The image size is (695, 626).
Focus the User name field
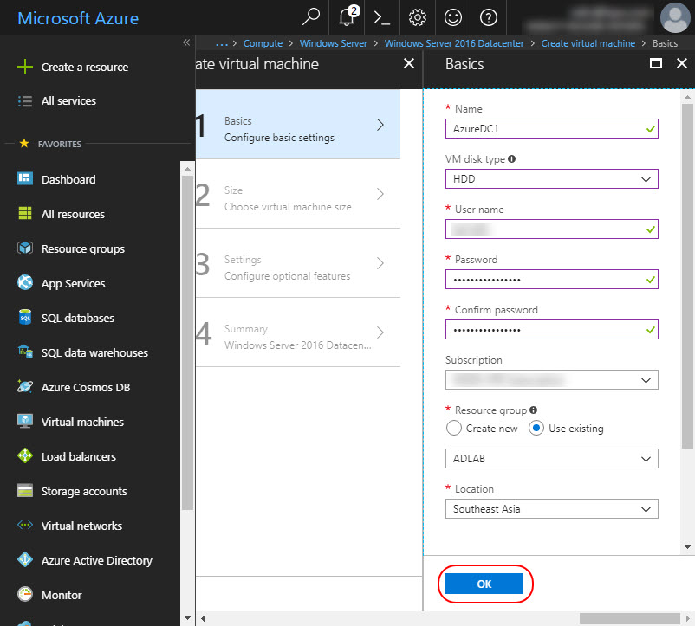tap(551, 229)
